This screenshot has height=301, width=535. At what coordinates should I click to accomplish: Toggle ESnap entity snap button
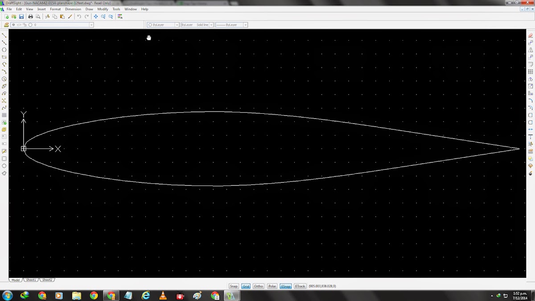point(286,286)
